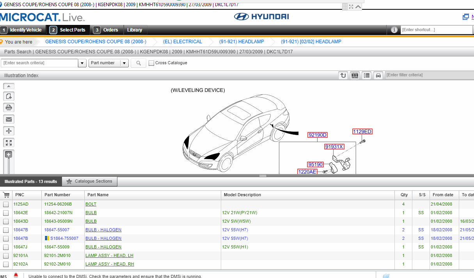Check the box for 92102A head lamp RH
This screenshot has height=278, width=474.
[6, 264]
